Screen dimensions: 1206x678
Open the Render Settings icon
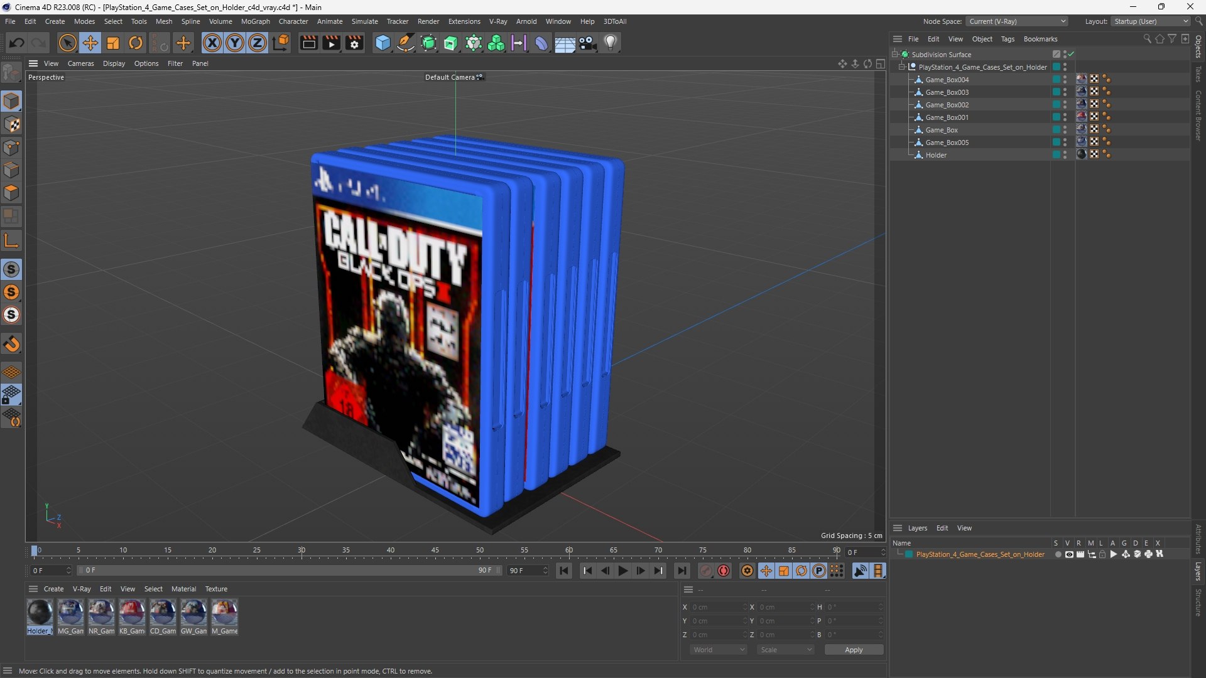pyautogui.click(x=354, y=43)
